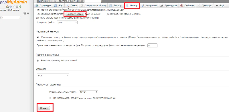
Task: Select the Импорт tab
Action: tap(132, 6)
